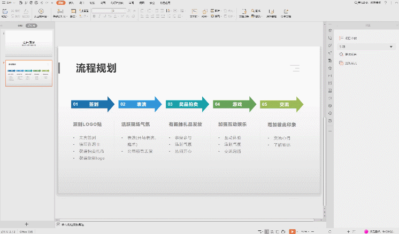Click the New Slide icon in ribbon
Image resolution: width=399 pixels, height=234 pixels.
(x=60, y=11)
